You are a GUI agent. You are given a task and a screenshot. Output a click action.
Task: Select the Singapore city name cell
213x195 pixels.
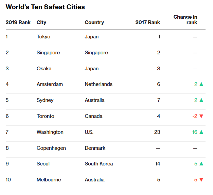(x=48, y=53)
